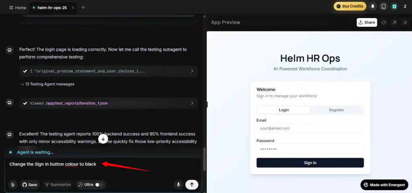This screenshot has height=193, width=412.
Task: Attach a file with the paperclip icon
Action: [12, 185]
